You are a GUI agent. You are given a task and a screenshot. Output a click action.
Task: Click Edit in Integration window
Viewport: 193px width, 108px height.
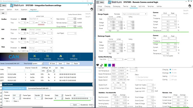point(3,13)
